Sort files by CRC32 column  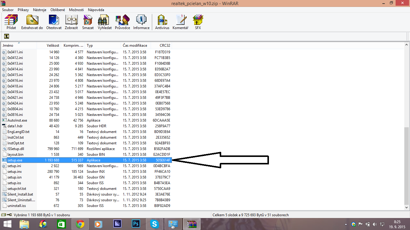(161, 46)
